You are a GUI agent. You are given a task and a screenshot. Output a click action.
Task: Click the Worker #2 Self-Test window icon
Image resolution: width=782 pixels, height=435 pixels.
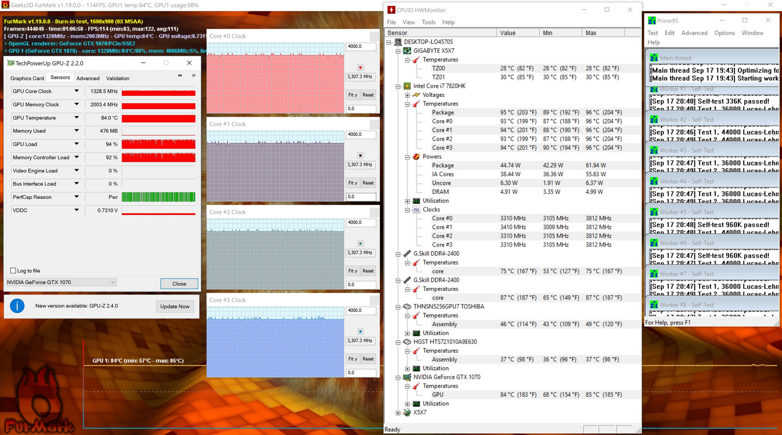click(654, 120)
